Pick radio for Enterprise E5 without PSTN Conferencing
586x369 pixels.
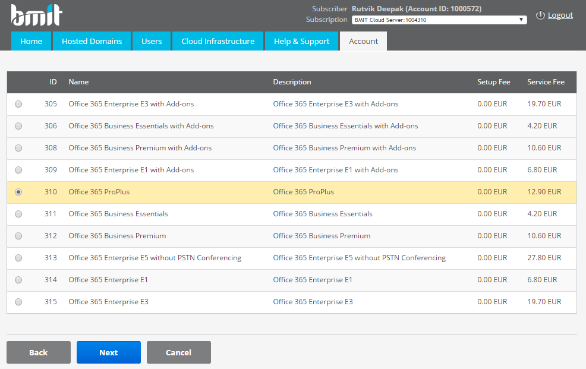coord(18,258)
